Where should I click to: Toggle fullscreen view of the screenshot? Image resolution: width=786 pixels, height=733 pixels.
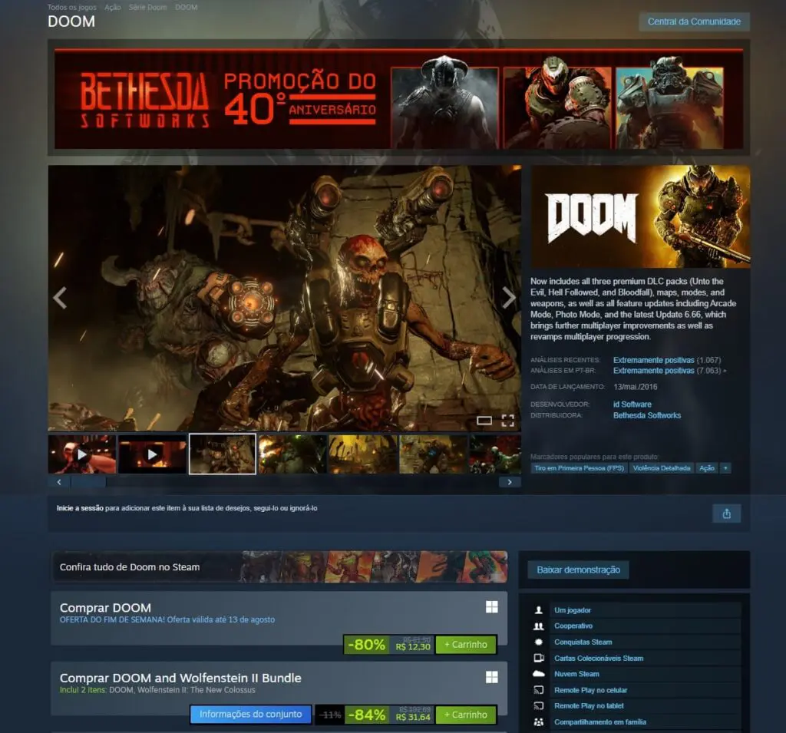(x=508, y=421)
